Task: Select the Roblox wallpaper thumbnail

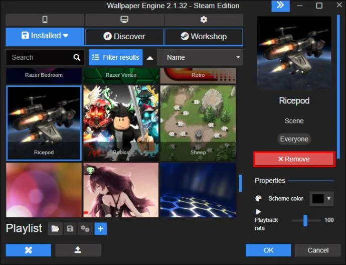Action: (121, 123)
